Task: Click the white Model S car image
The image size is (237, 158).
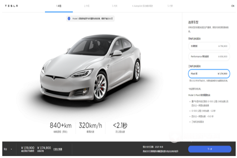Action: pos(91,68)
